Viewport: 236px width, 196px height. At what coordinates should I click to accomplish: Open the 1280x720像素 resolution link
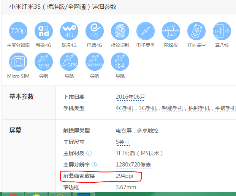[133, 165]
